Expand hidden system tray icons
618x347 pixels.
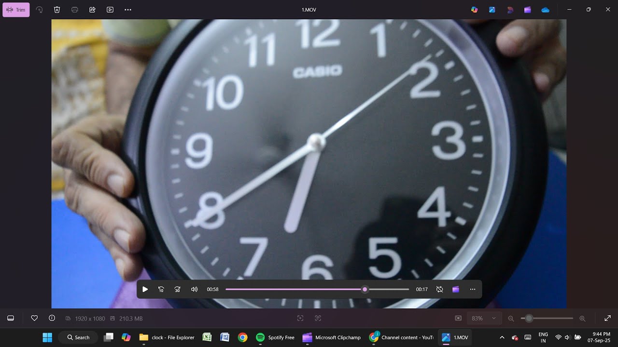pos(502,337)
